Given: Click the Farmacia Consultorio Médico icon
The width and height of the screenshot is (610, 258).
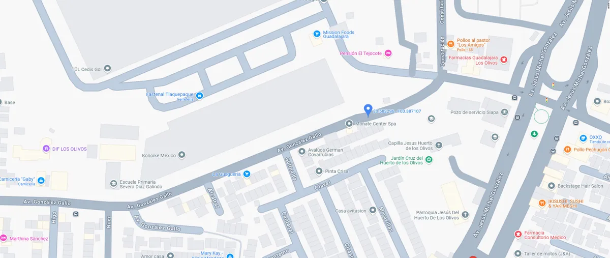Looking at the screenshot, I should pos(518,234).
